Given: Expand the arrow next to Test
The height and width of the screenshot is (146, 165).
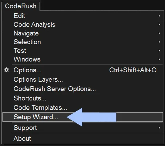Looking at the screenshot, I should click(159, 51).
